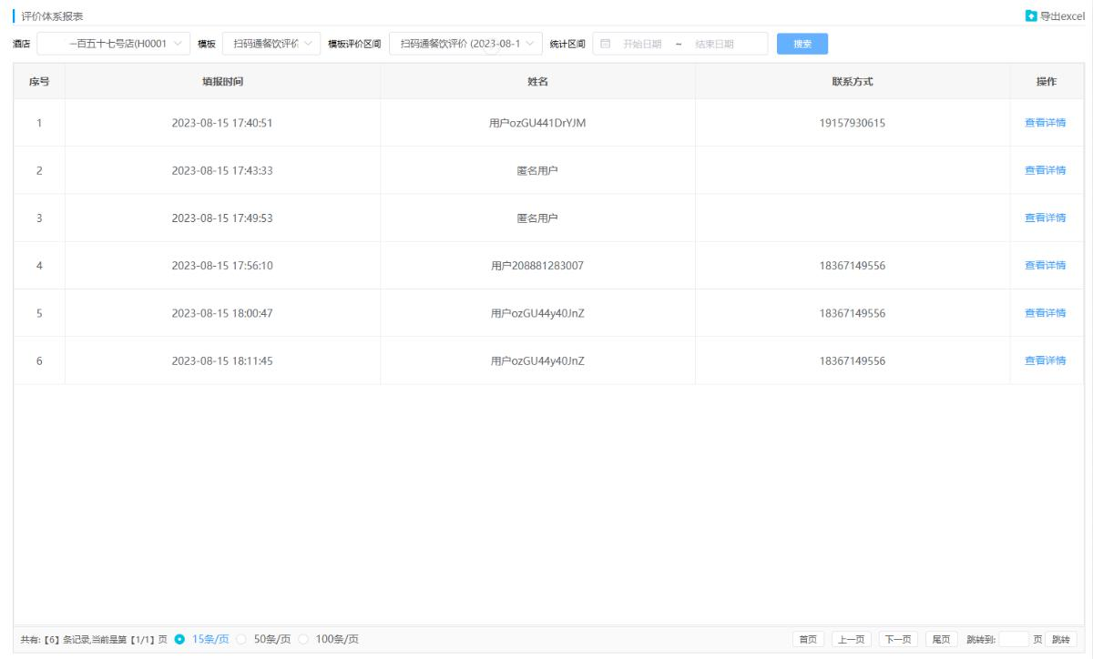Click the 跳转到 page number input
Screen dimensions: 1093x659
(1013, 639)
